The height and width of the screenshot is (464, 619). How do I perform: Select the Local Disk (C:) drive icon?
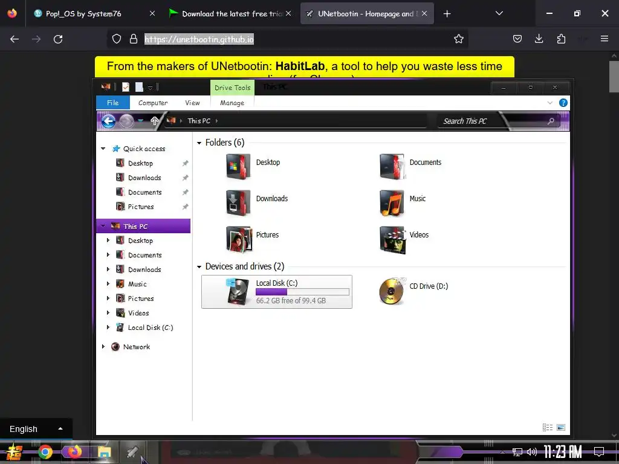tap(238, 291)
